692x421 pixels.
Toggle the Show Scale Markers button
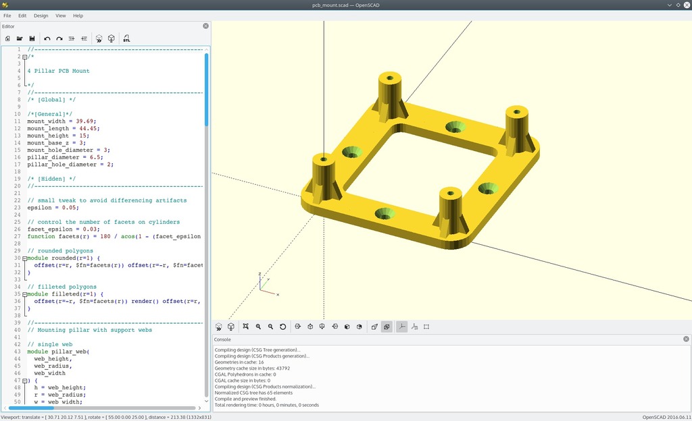(x=414, y=327)
